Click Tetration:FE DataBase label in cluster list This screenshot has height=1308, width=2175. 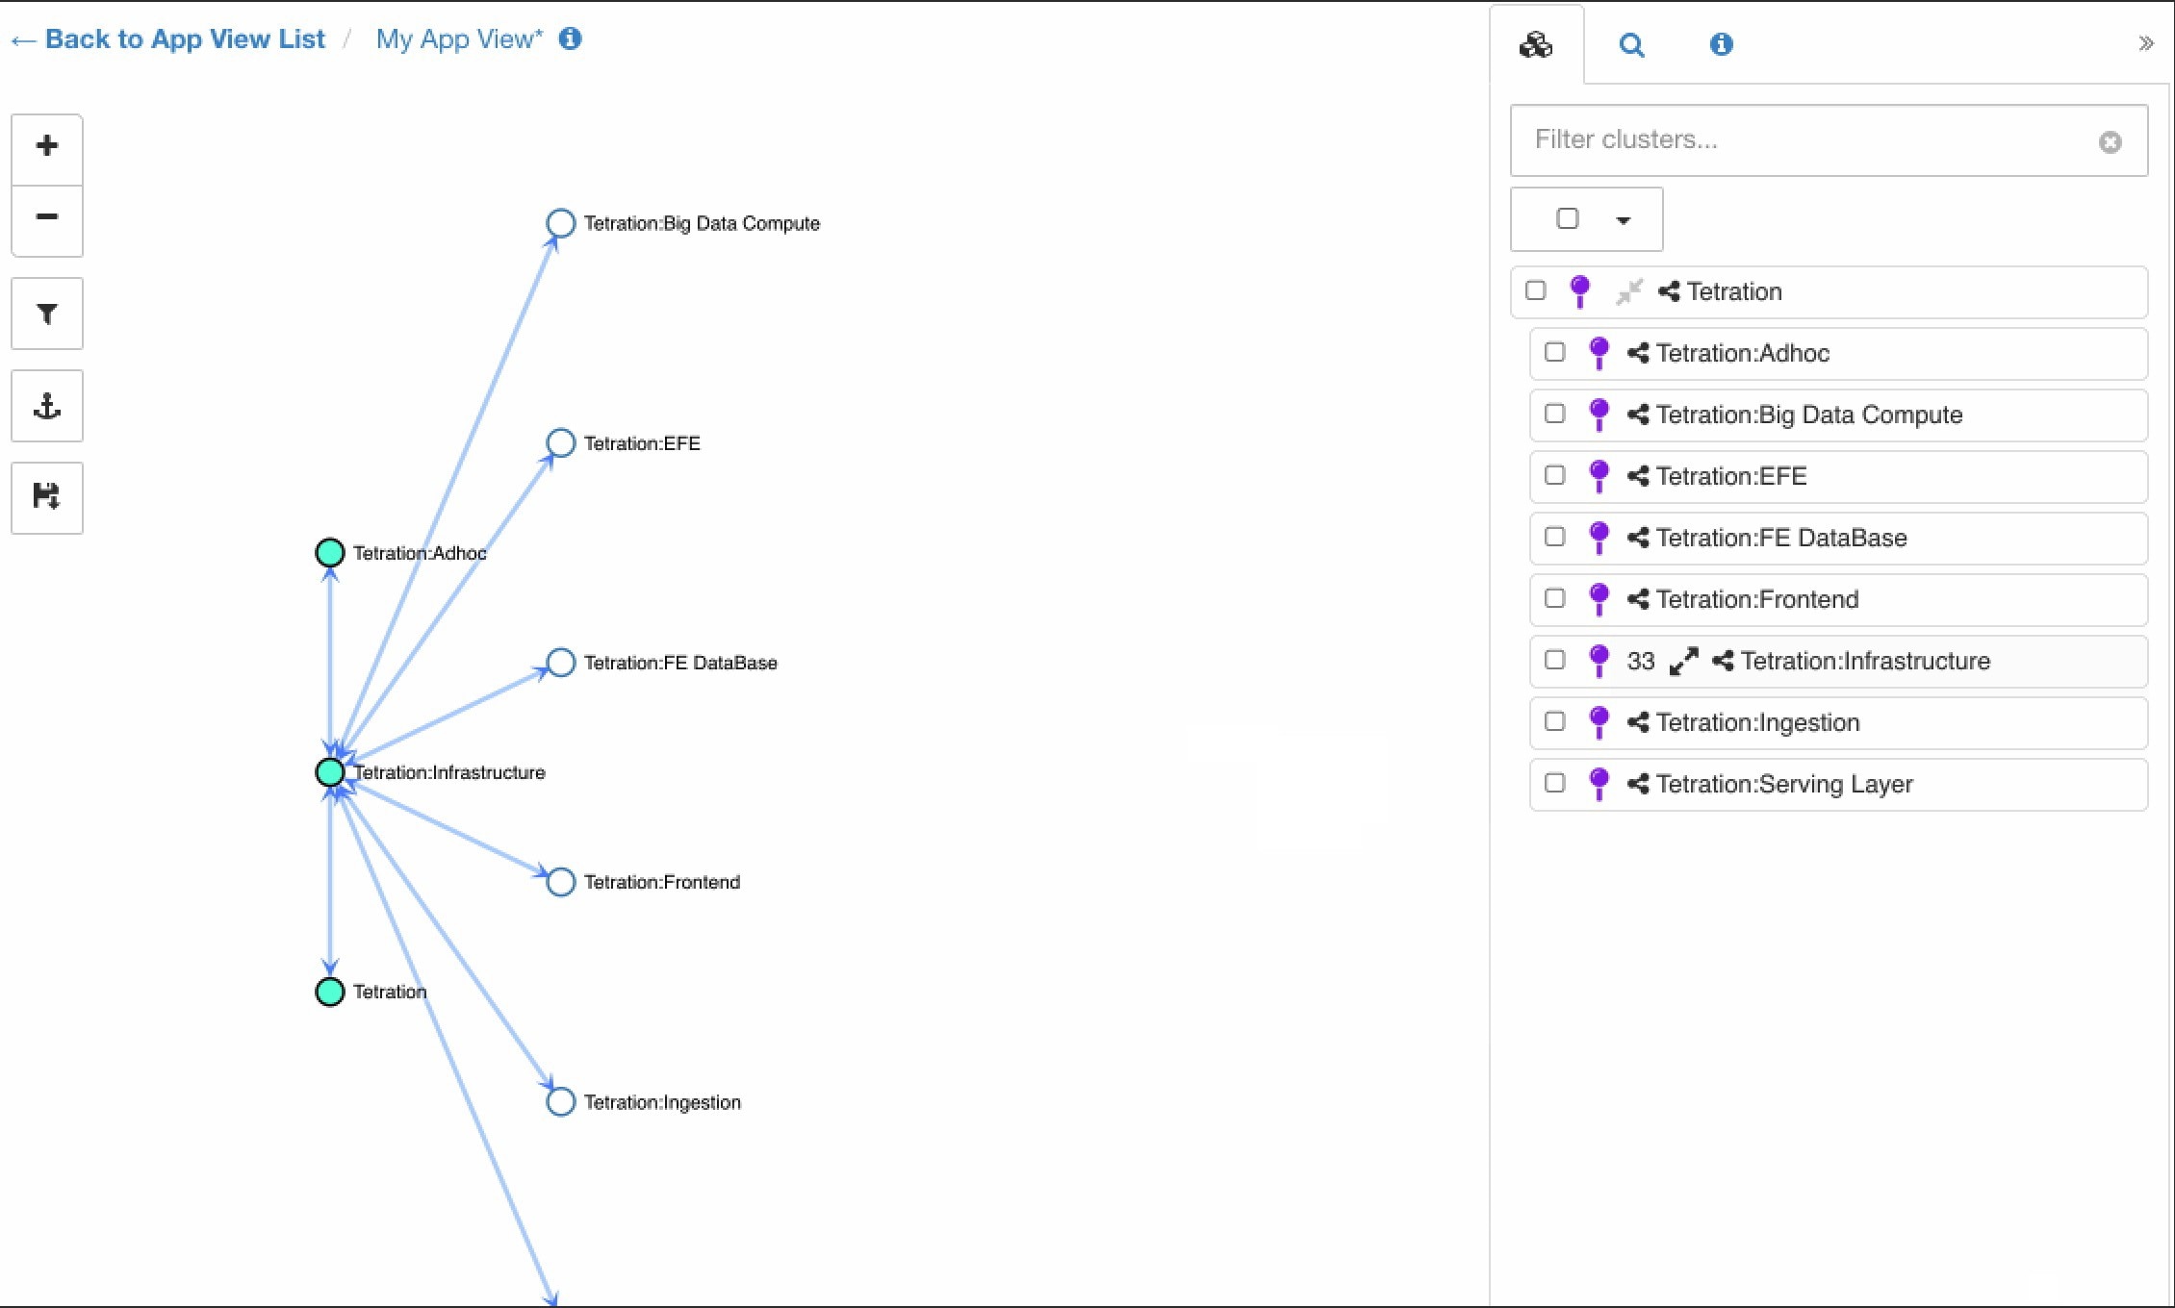(1781, 538)
